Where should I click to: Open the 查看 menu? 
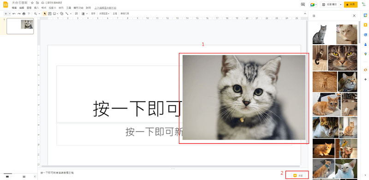29,8
